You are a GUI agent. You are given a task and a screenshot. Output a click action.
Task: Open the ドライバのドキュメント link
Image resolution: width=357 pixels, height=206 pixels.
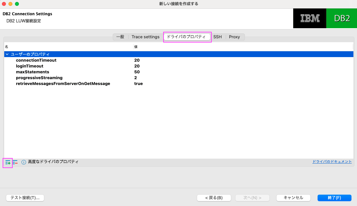point(332,162)
